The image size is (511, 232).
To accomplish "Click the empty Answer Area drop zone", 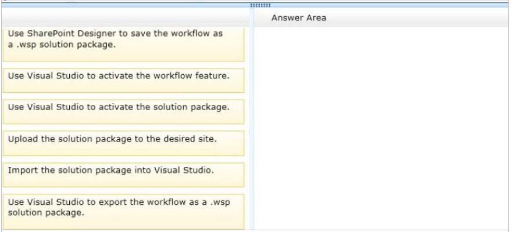I will click(x=381, y=128).
